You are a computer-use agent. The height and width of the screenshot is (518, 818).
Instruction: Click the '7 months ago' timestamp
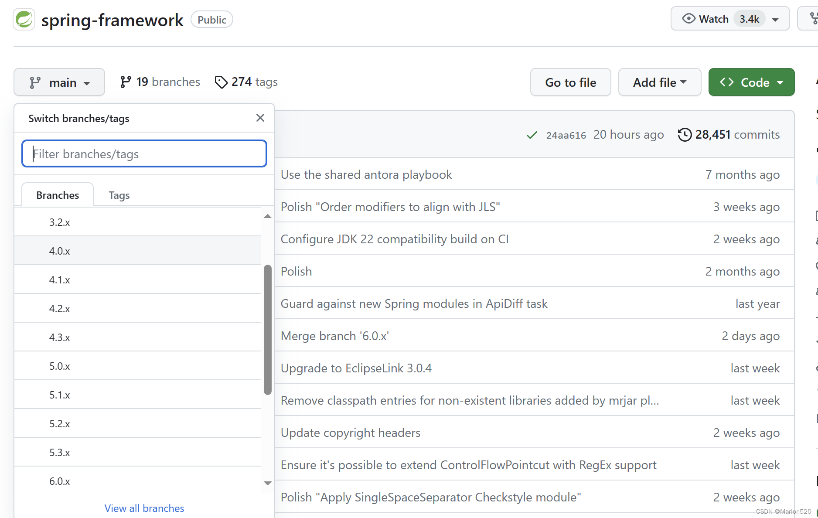click(x=743, y=174)
